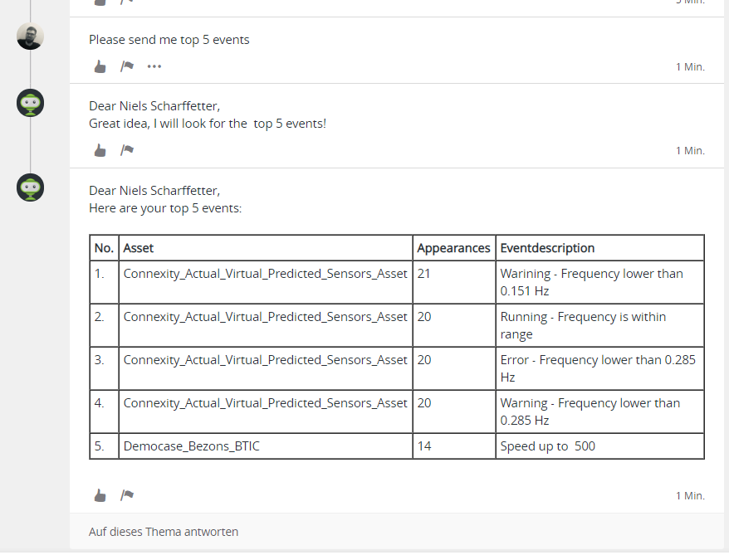Screen dimensions: 729x555
Task: Click the 'Appearances' column header
Action: [454, 248]
